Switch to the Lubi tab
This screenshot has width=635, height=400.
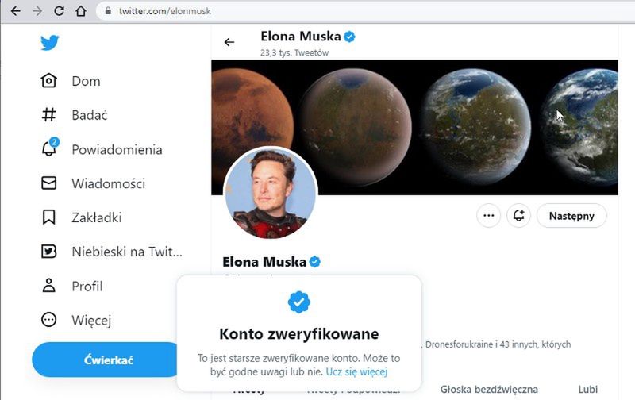point(588,389)
